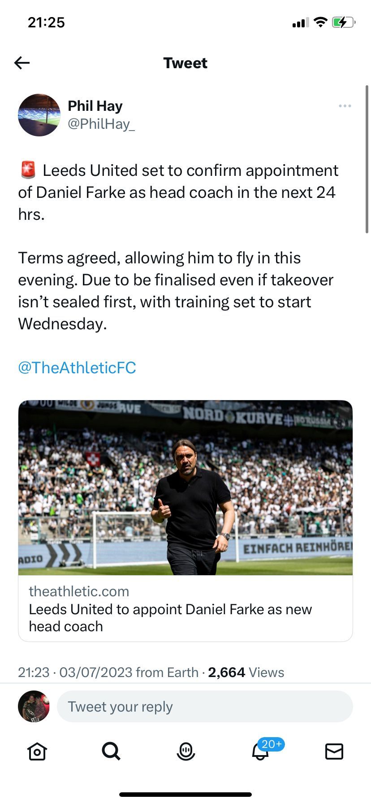Open the @TheAthleticFC mention link
This screenshot has height=804, width=371.
pos(77,367)
